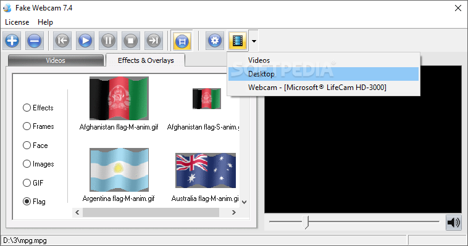Click the D:\3\mpg.mpg status bar path

(x=25, y=240)
